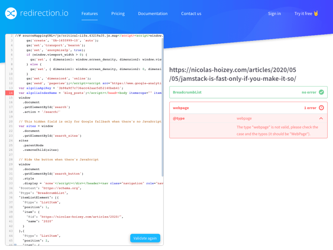Image resolution: width=333 pixels, height=250 pixels.
Task: Click the "@id" articles/2020 URL line
Action: 75,217
